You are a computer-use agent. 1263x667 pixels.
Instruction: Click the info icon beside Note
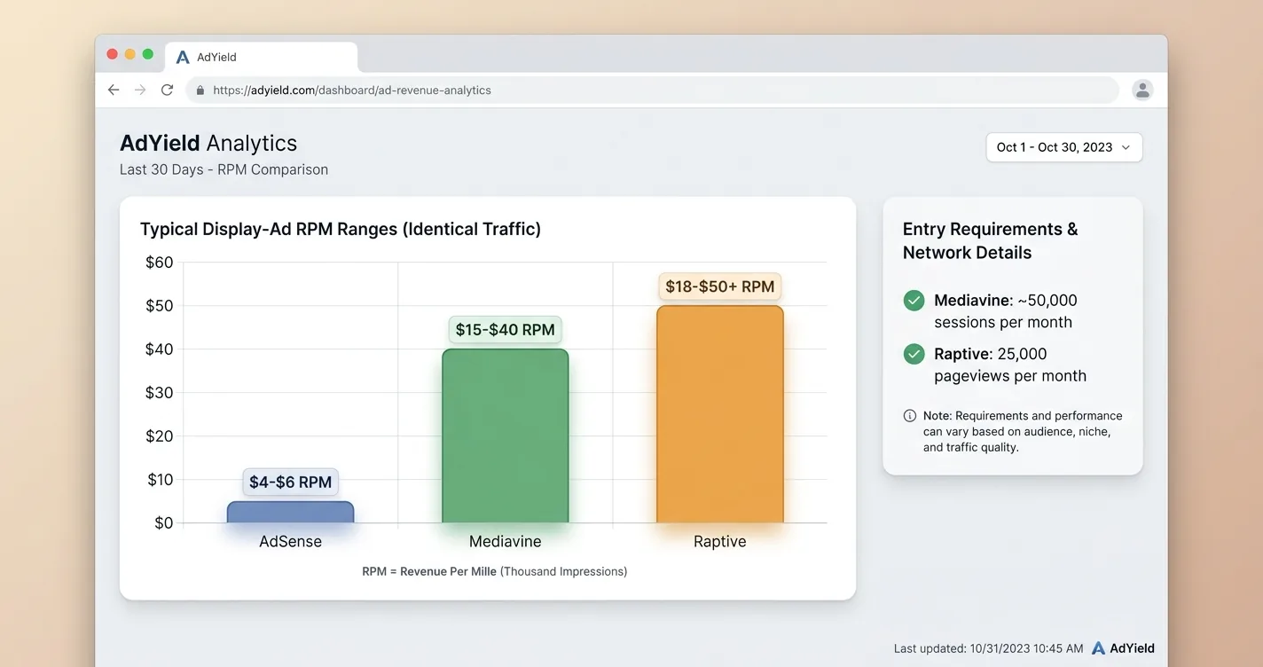click(910, 415)
